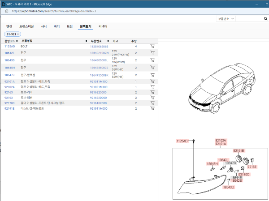Open the 트랜스미션 tab

click(x=26, y=26)
